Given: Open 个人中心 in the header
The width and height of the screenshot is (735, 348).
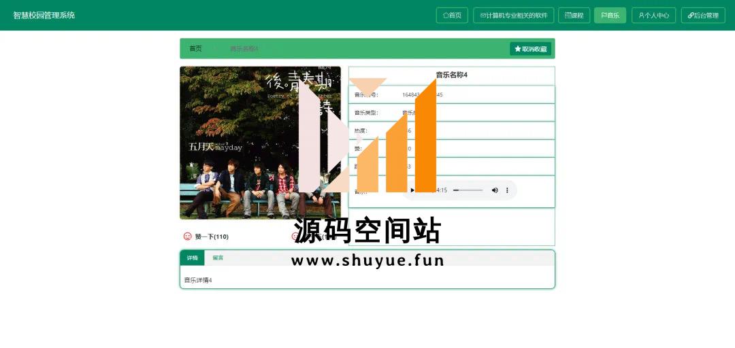Looking at the screenshot, I should point(654,16).
